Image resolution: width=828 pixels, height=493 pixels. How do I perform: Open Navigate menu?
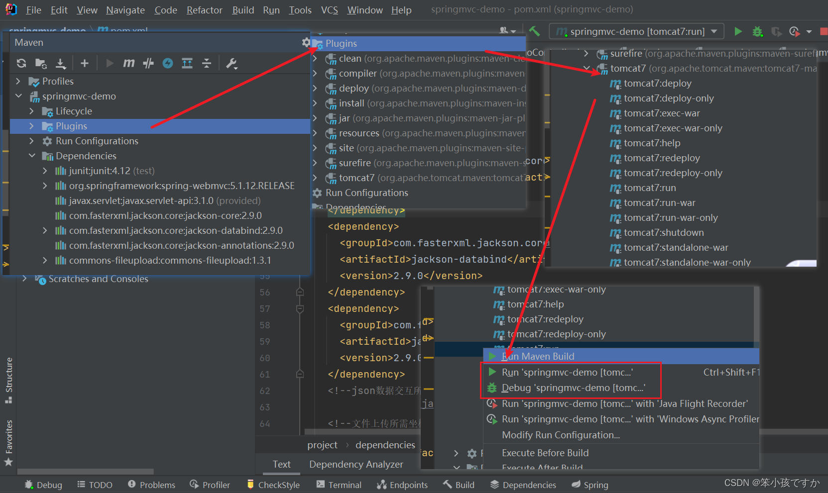tap(125, 10)
